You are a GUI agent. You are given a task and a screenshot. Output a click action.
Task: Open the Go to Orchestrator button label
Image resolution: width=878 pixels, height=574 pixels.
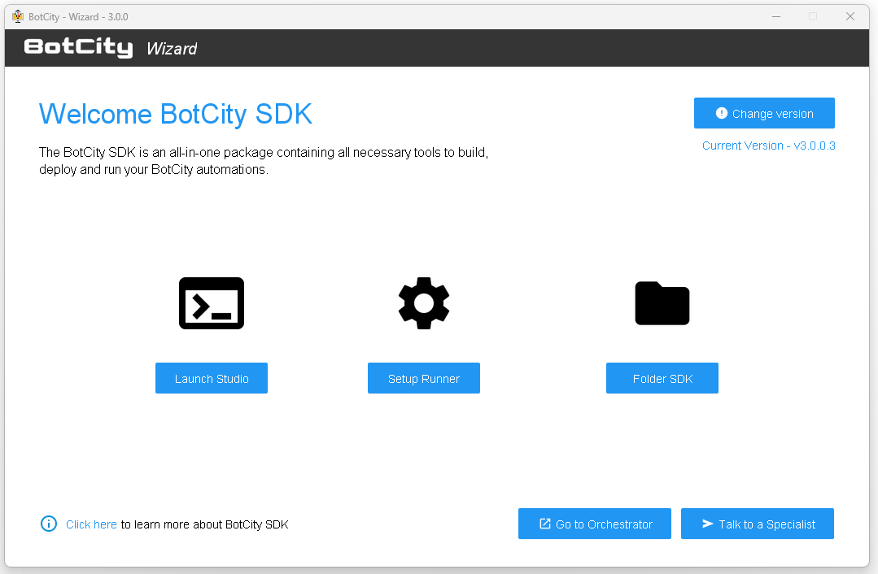(x=604, y=524)
